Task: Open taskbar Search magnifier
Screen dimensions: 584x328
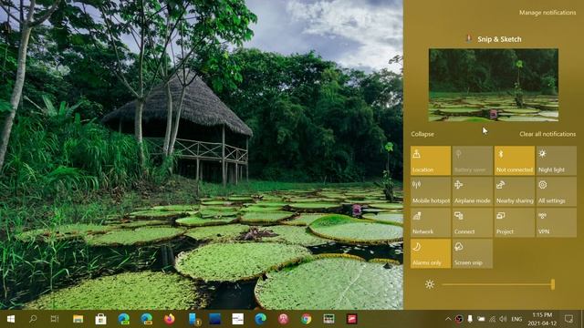Action: [33, 319]
